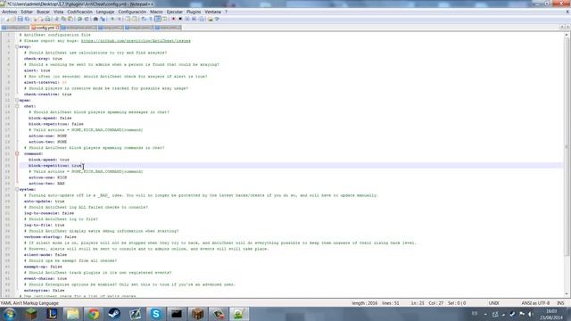Open Google Chrome from the taskbar
The width and height of the screenshot is (571, 321).
pyautogui.click(x=93, y=314)
